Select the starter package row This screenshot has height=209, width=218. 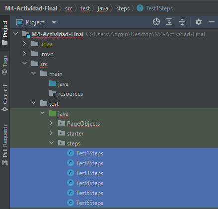114,134
